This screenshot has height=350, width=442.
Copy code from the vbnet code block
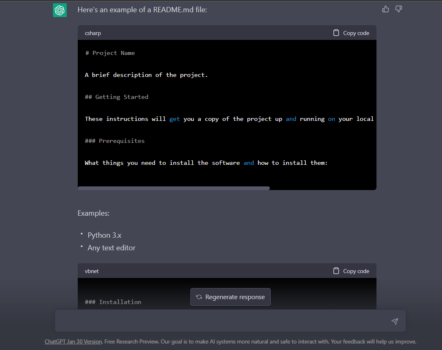pos(356,271)
